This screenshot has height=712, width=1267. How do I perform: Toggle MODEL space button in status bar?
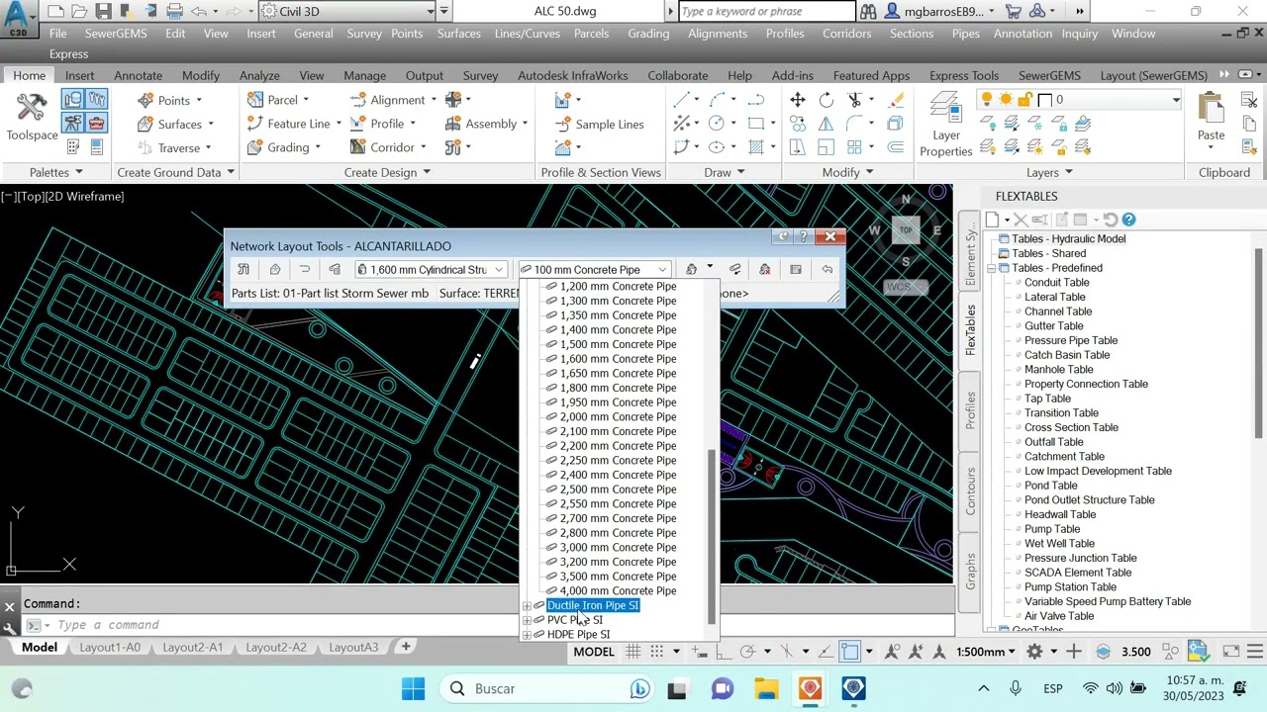tap(594, 651)
